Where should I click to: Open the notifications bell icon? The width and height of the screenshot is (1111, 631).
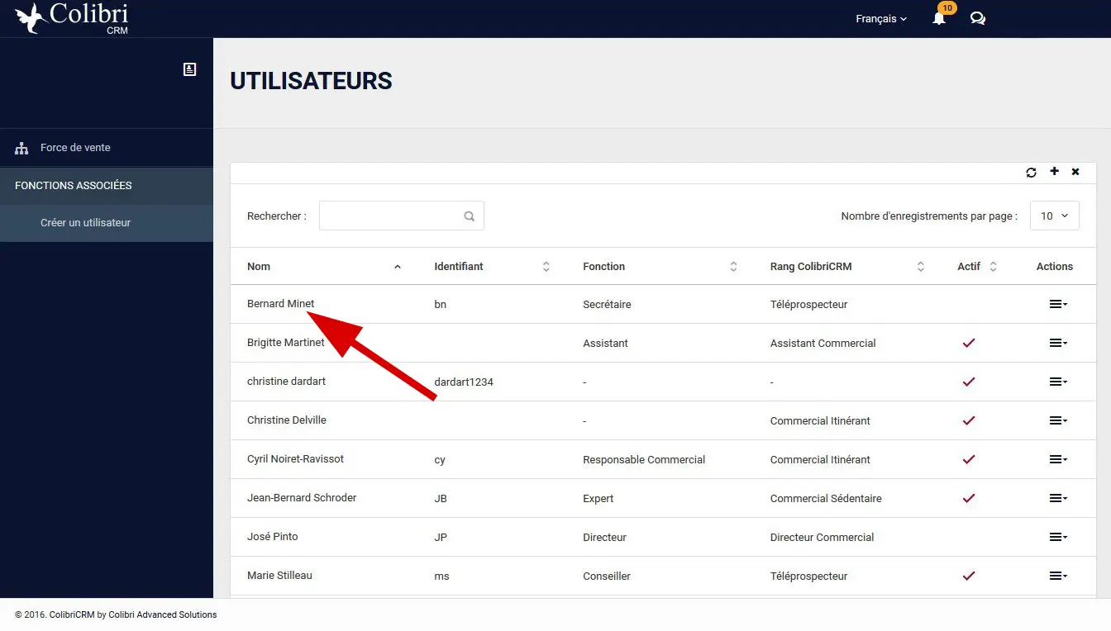(939, 18)
